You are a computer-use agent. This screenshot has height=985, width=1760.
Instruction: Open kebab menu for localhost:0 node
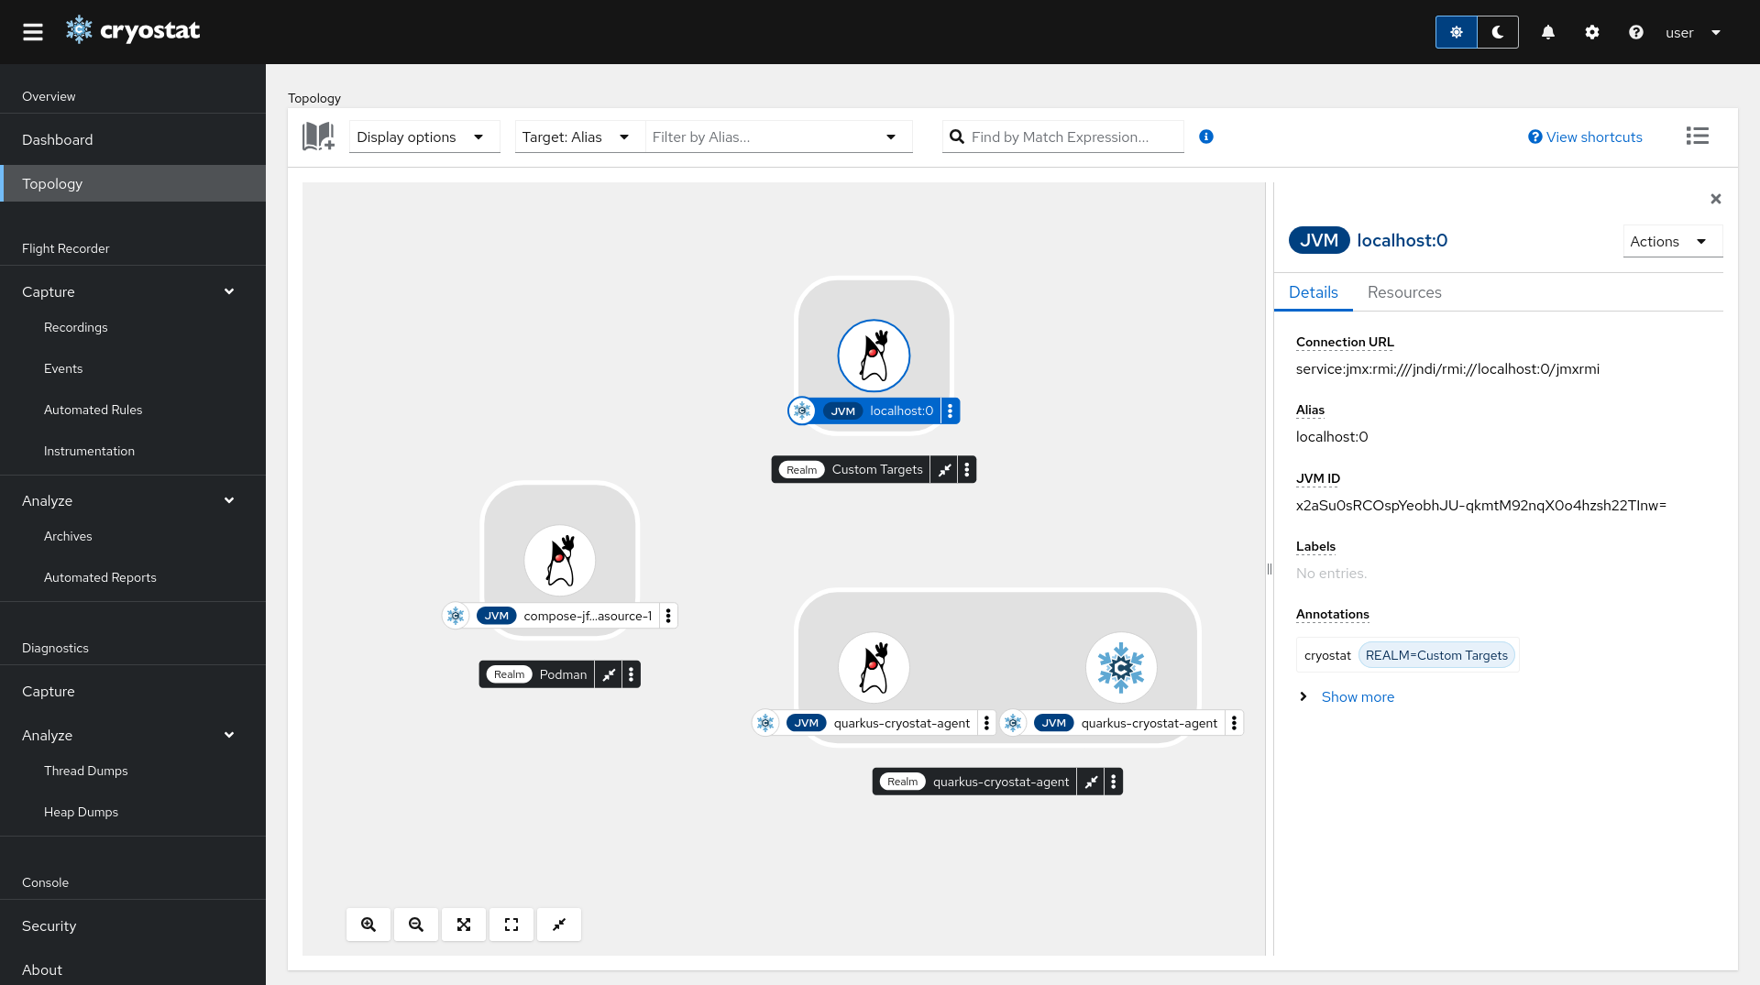pyautogui.click(x=951, y=411)
